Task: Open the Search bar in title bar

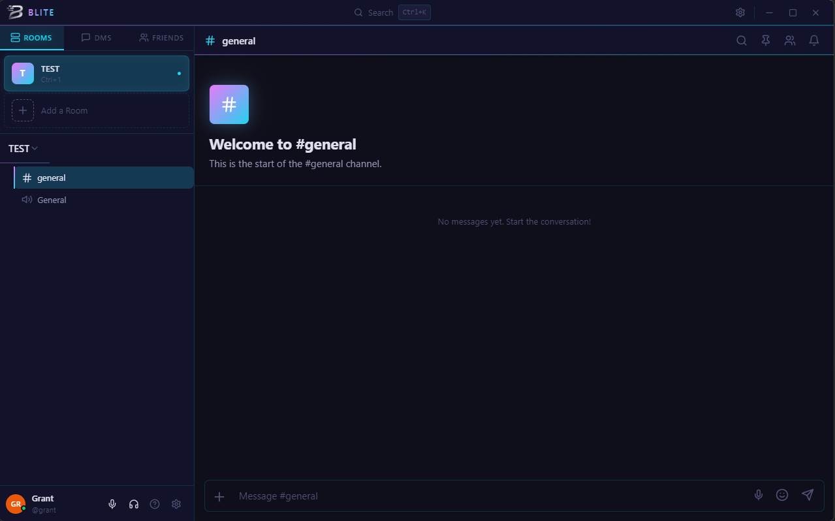Action: click(x=392, y=12)
